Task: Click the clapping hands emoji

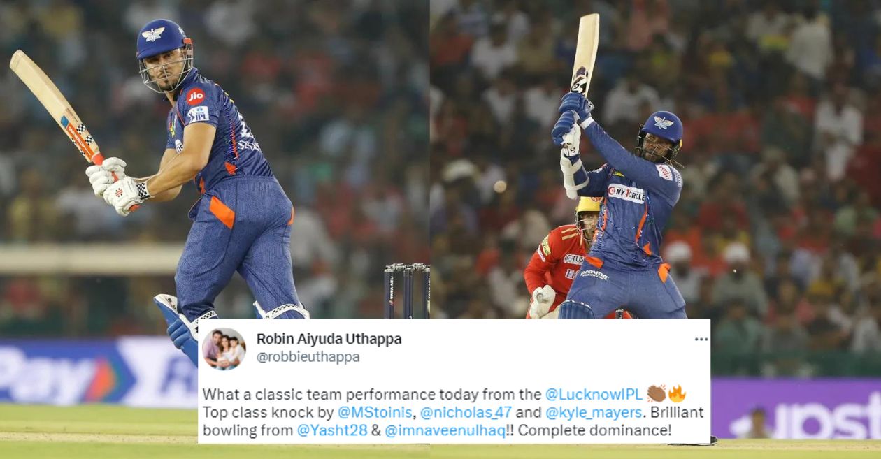Action: (657, 393)
